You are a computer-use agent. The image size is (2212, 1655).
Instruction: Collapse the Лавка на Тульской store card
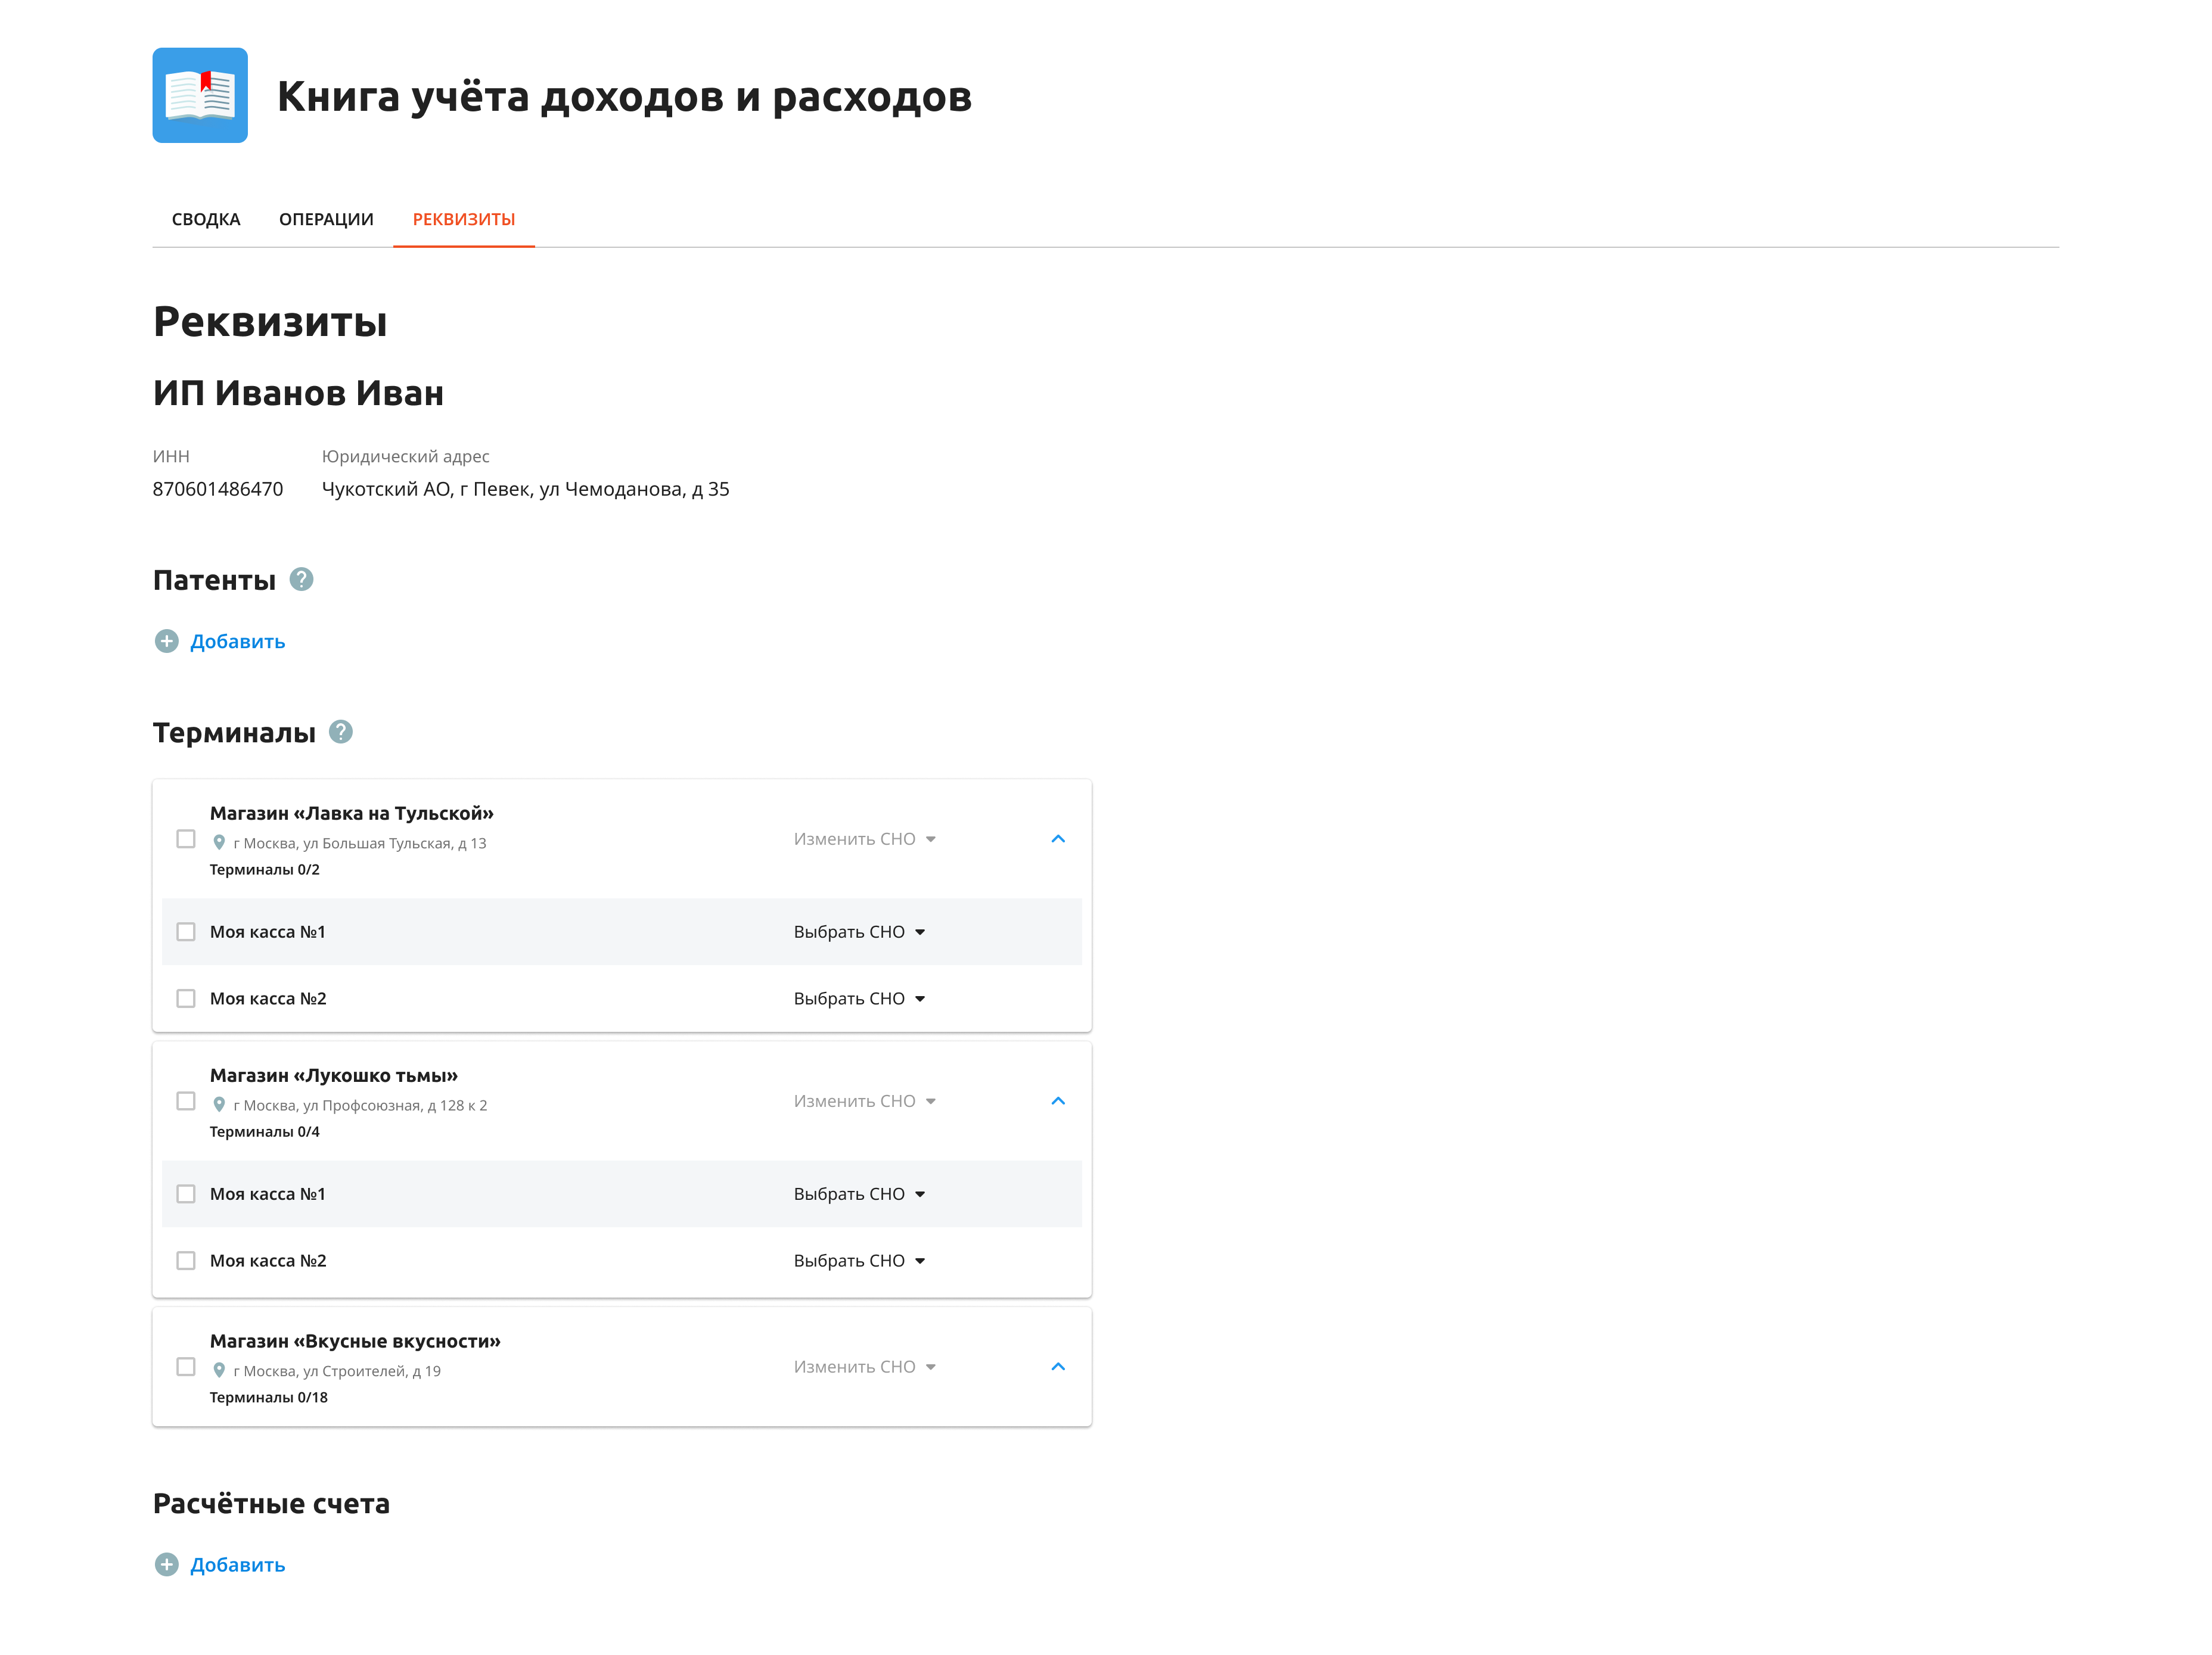[x=1058, y=839]
